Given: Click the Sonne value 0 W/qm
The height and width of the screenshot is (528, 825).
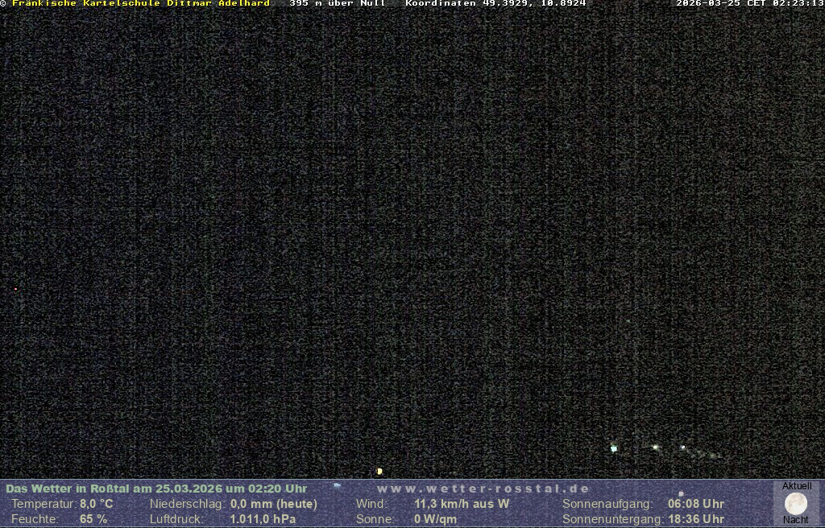Looking at the screenshot, I should tap(435, 519).
